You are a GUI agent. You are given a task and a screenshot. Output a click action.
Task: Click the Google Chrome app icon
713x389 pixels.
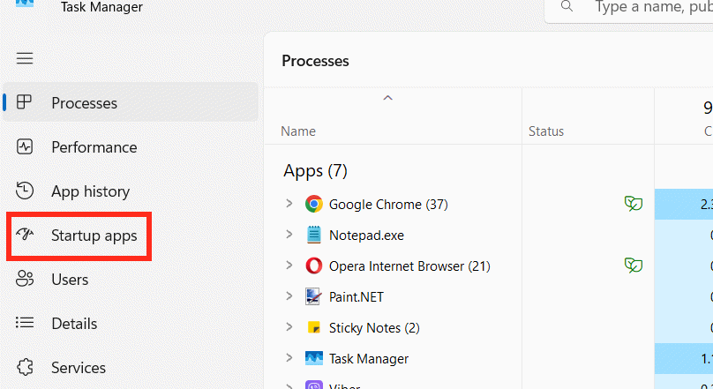[314, 204]
